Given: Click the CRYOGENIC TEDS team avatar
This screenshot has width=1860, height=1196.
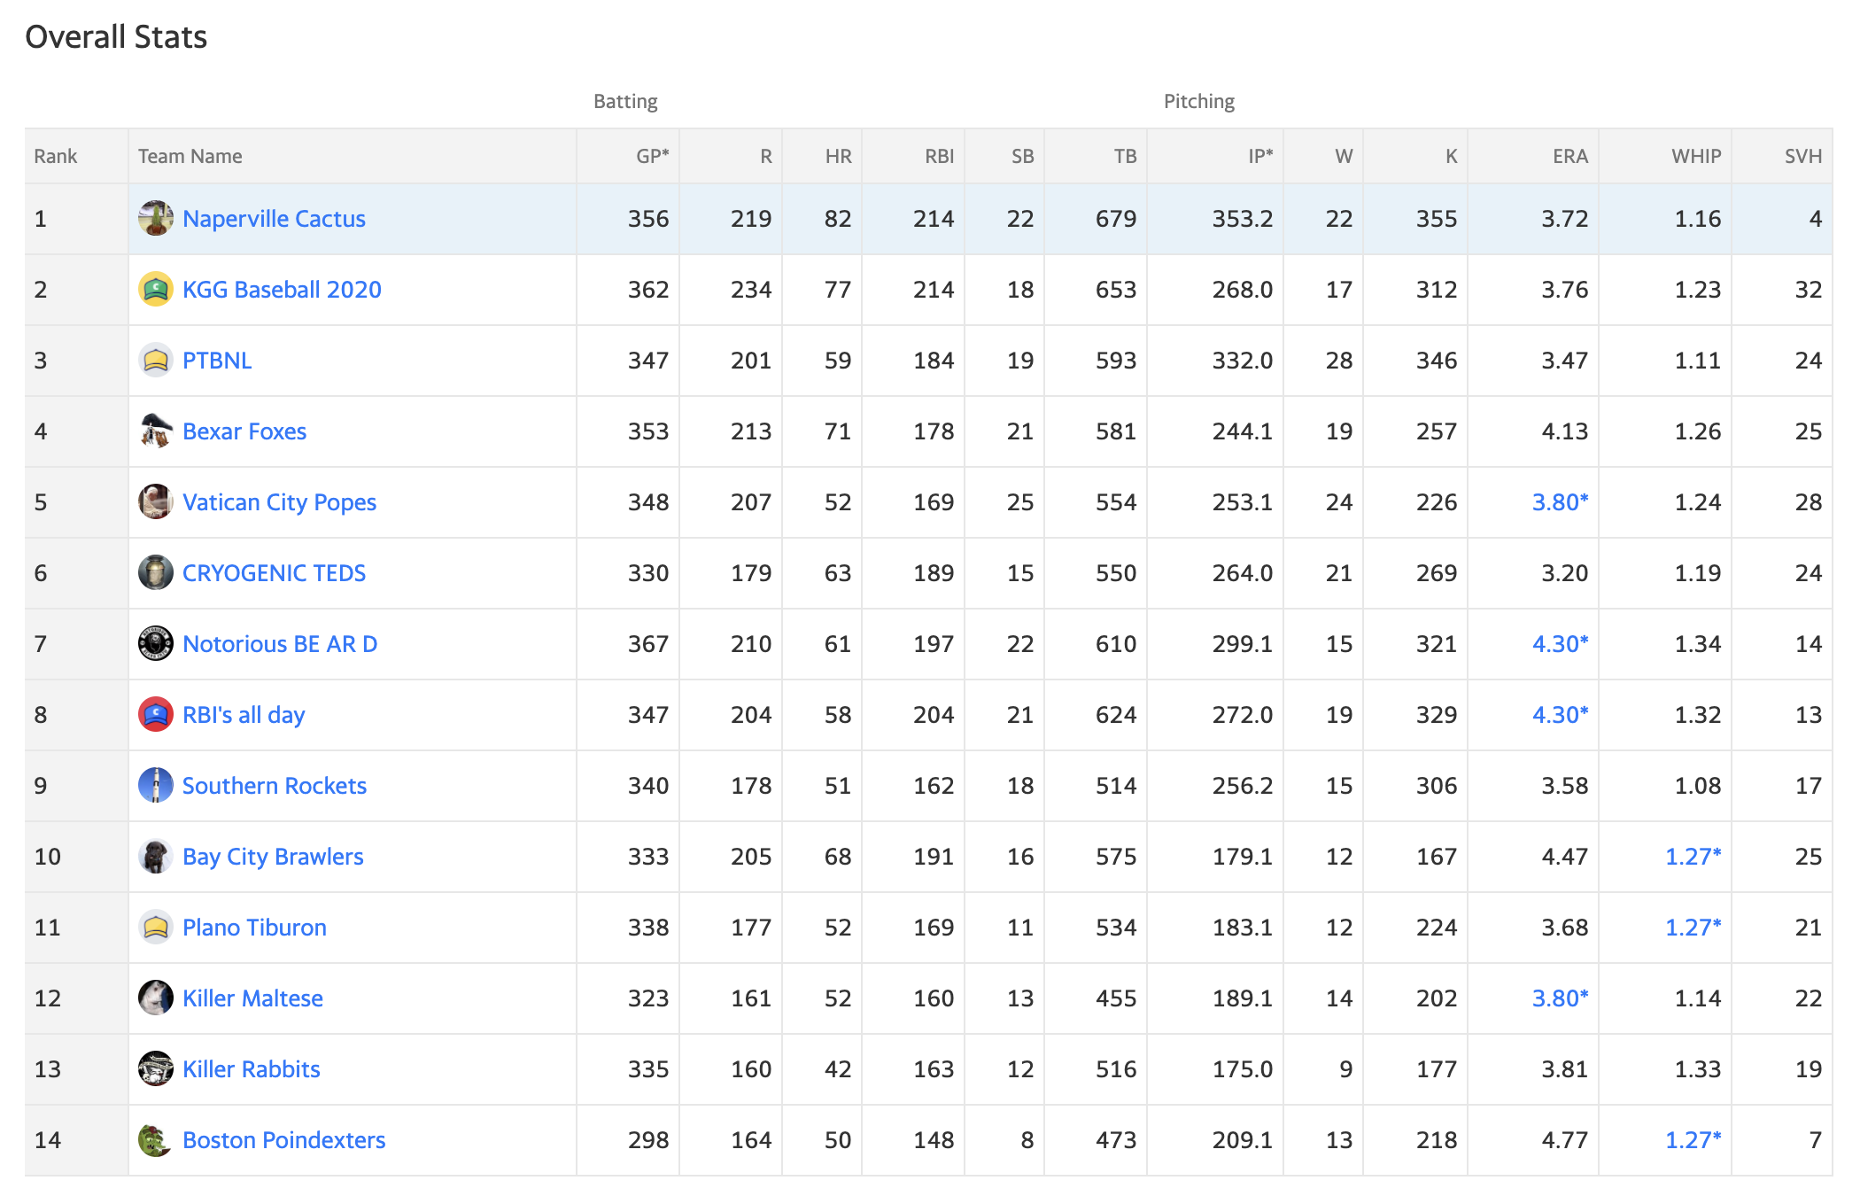Looking at the screenshot, I should (x=156, y=572).
